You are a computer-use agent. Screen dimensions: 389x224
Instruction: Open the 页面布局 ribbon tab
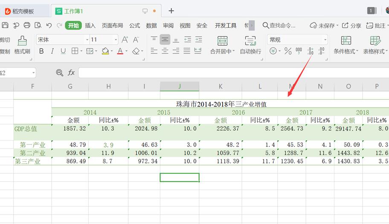[112, 26]
